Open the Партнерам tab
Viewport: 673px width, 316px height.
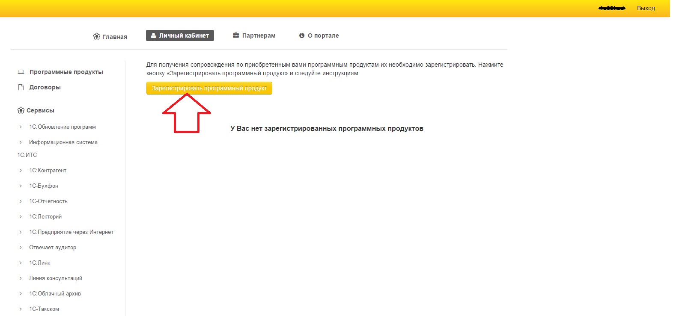[x=259, y=35]
